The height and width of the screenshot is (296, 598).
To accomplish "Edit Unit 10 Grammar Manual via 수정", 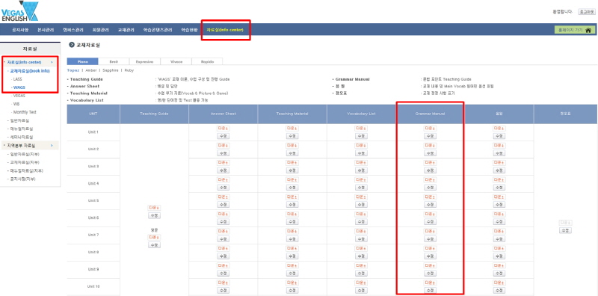I will click(x=431, y=290).
